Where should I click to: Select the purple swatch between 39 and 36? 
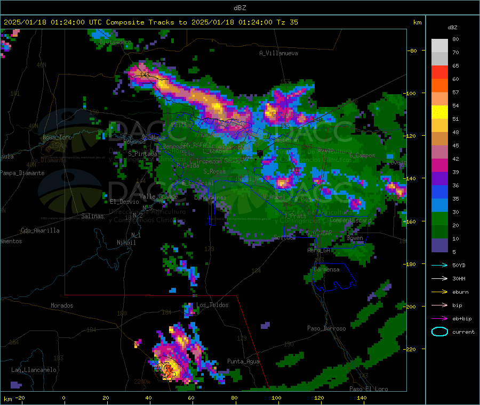(x=439, y=179)
